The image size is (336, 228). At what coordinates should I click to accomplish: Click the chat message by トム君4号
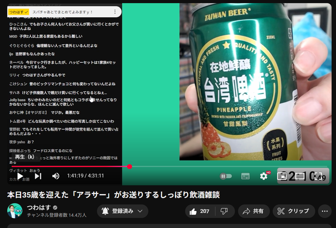tap(62, 121)
